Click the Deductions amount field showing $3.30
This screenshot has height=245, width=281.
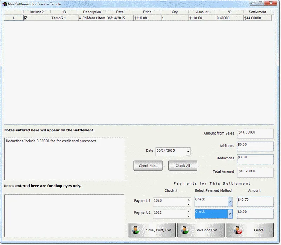pyautogui.click(x=255, y=159)
